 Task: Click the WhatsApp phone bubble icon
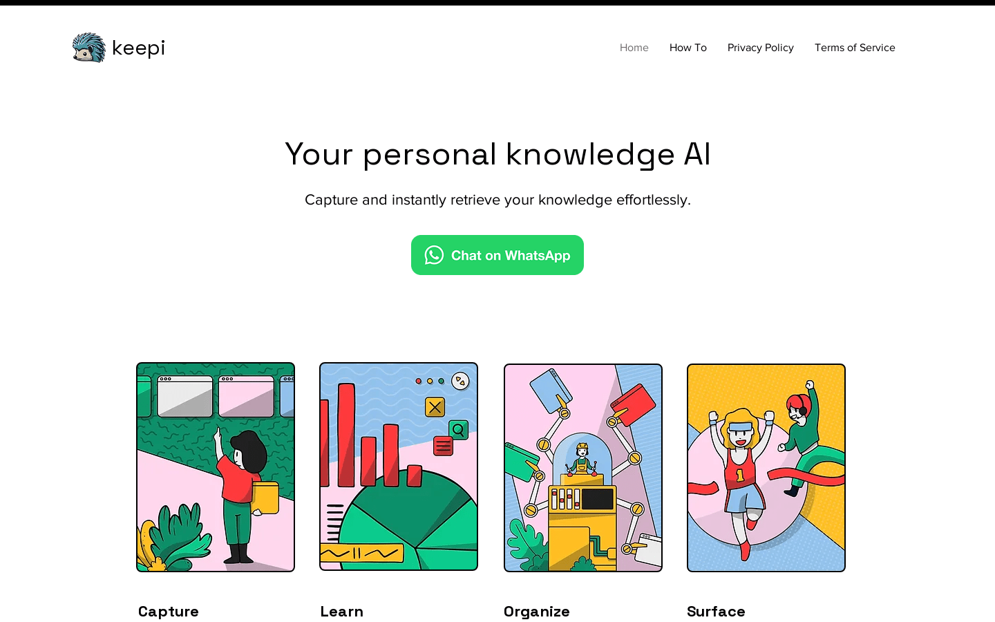[x=434, y=255]
